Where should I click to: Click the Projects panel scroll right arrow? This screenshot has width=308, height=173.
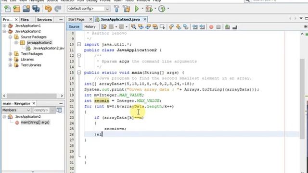point(62,96)
